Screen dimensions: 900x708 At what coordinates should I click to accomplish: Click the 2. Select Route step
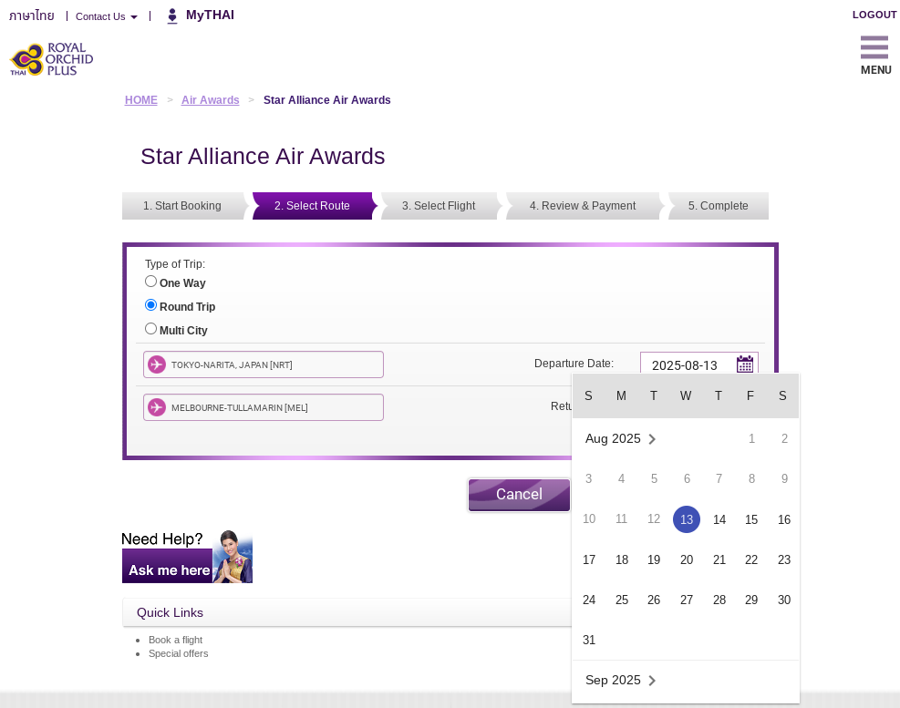312,206
